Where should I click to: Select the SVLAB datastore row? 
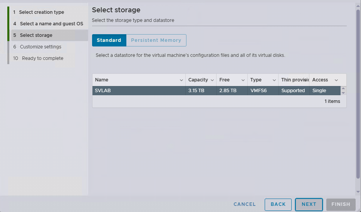(216, 91)
